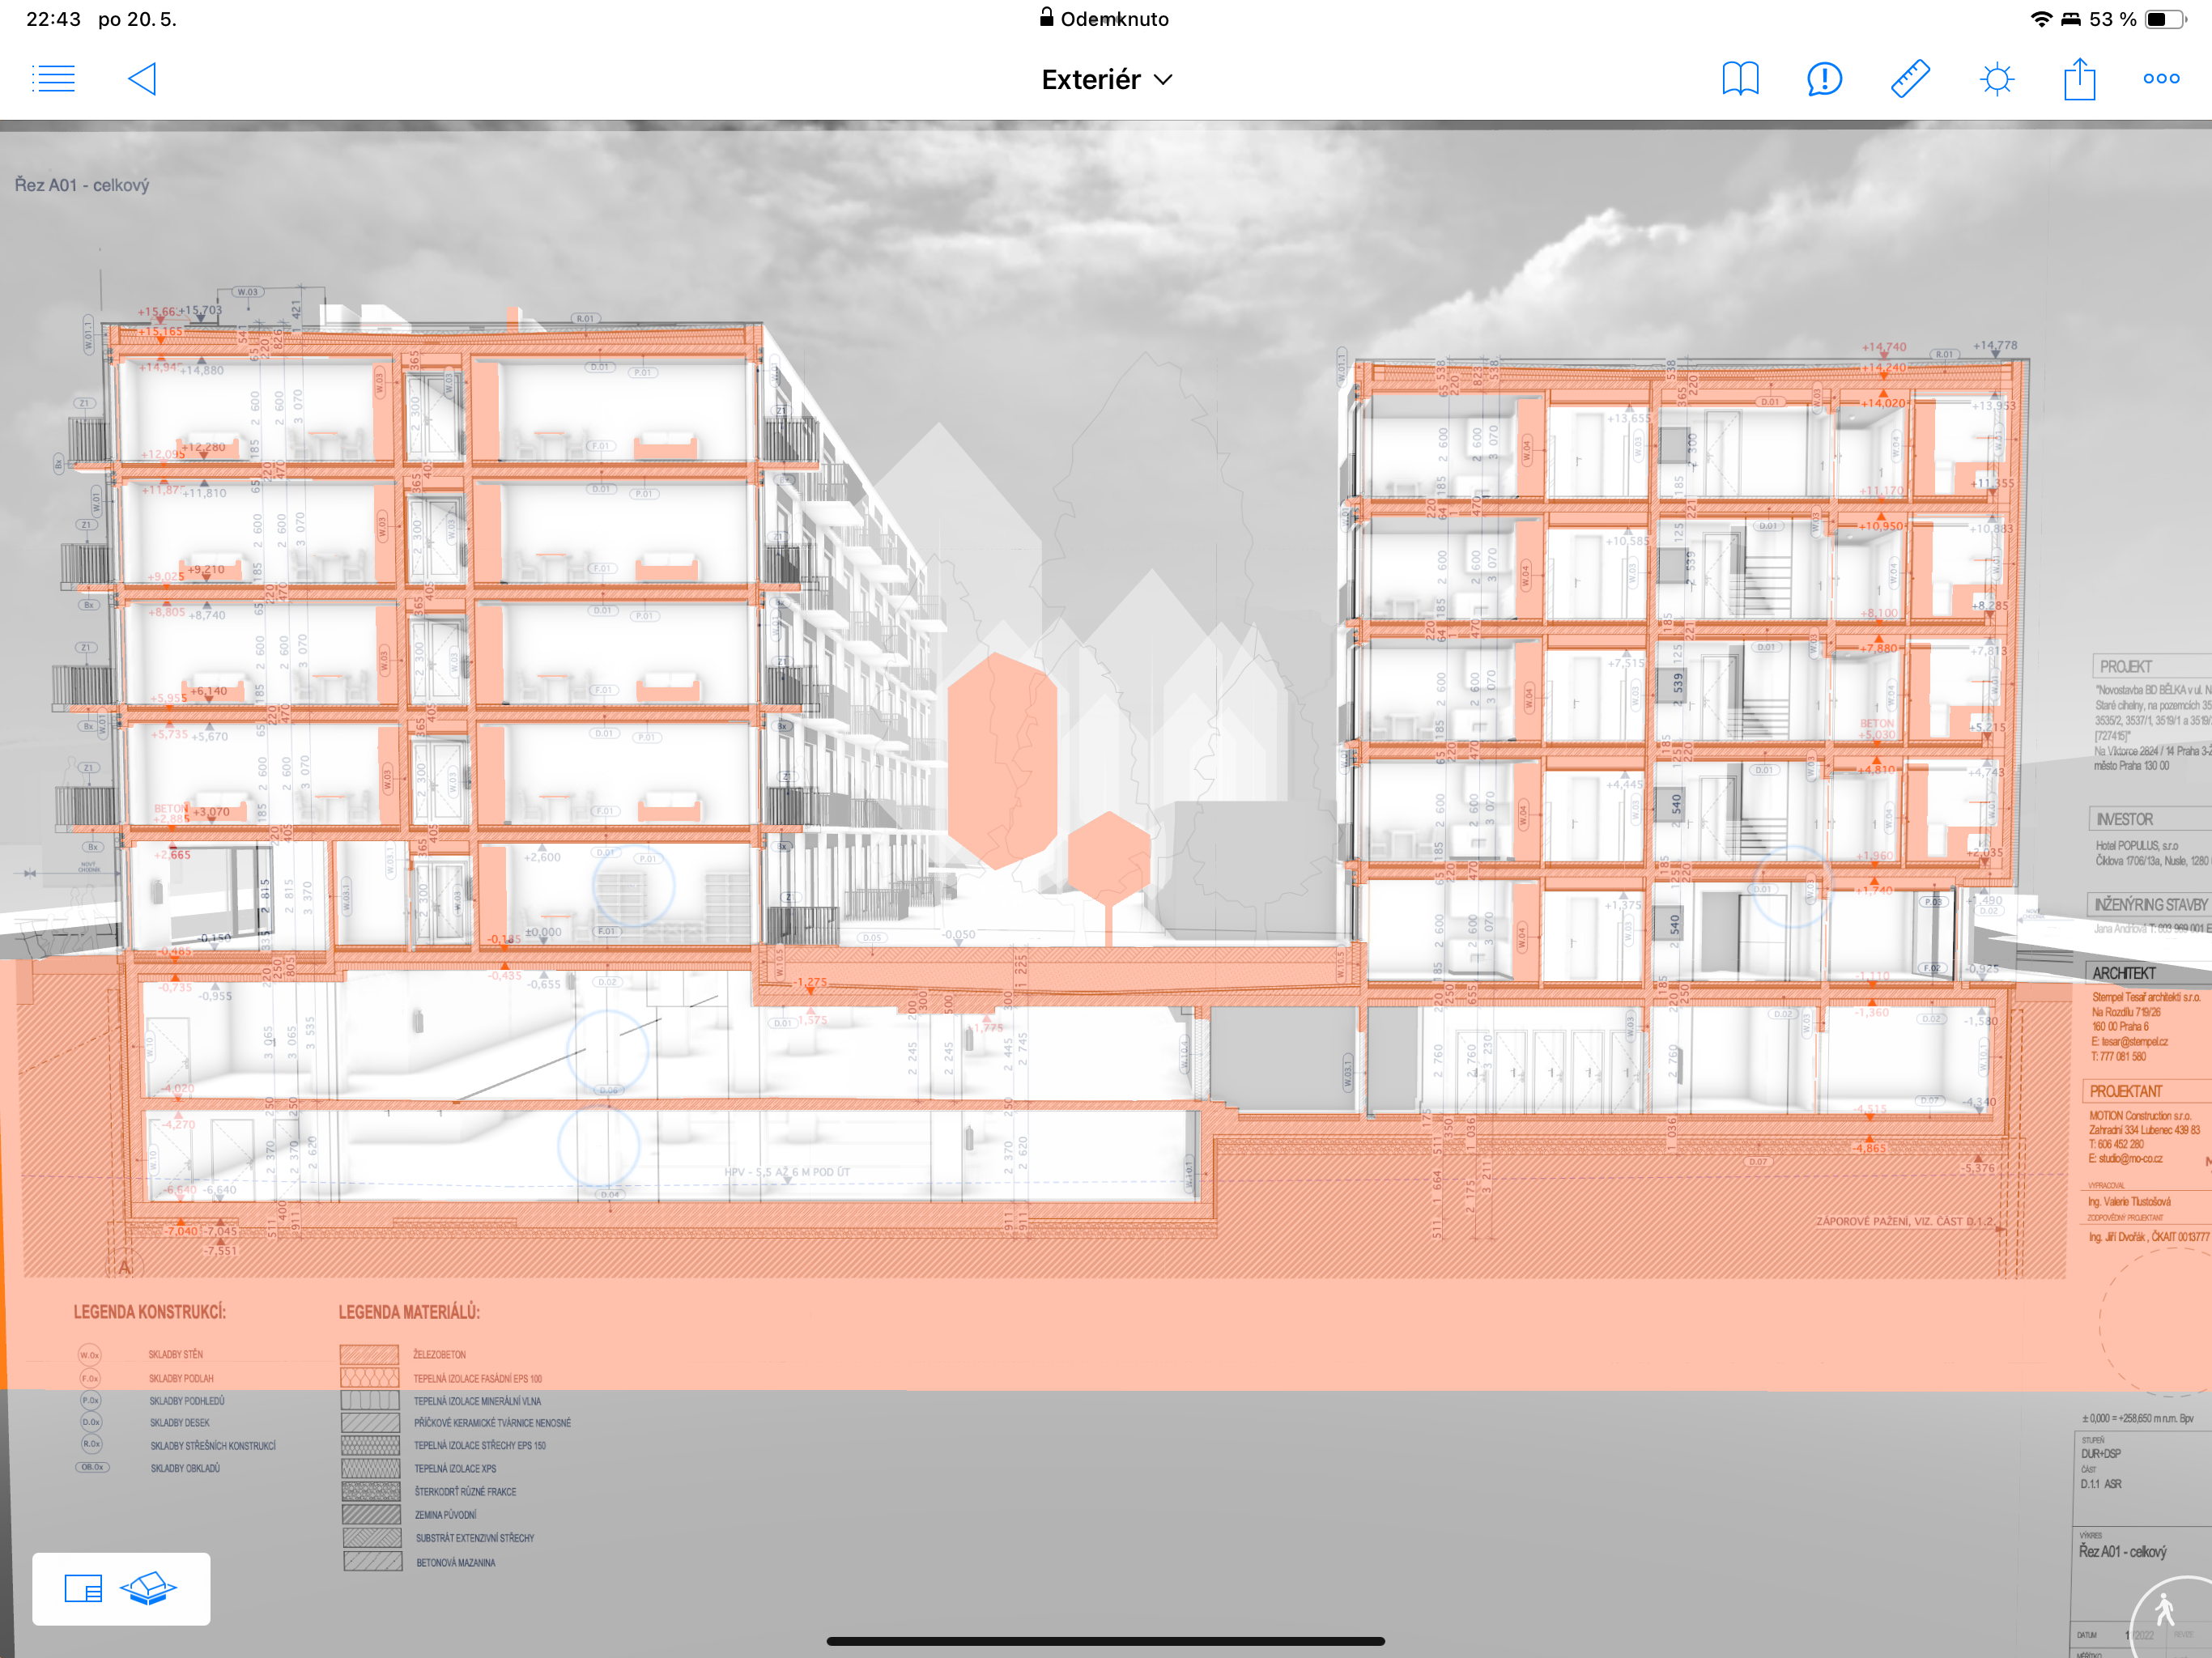Switch to 3D model view

[x=148, y=1588]
